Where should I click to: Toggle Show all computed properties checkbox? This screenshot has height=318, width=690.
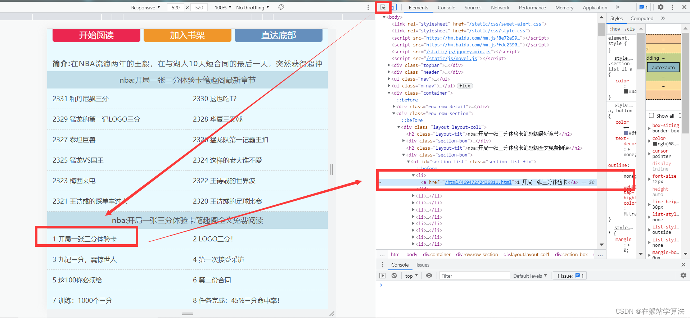[651, 115]
